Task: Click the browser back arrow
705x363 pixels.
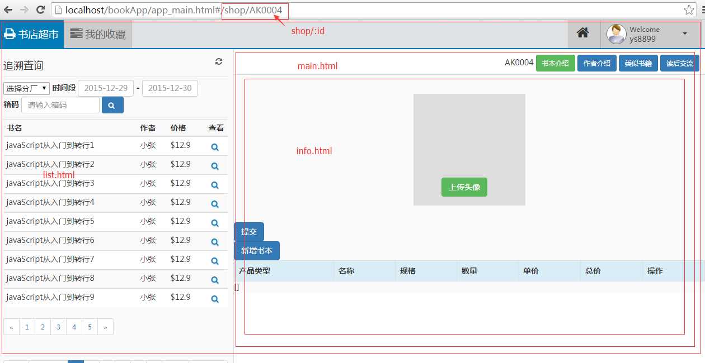Action: (8, 9)
